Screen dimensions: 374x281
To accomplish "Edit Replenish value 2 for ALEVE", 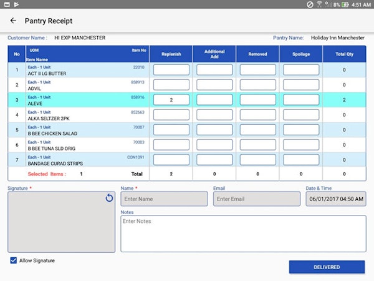I will tap(171, 100).
